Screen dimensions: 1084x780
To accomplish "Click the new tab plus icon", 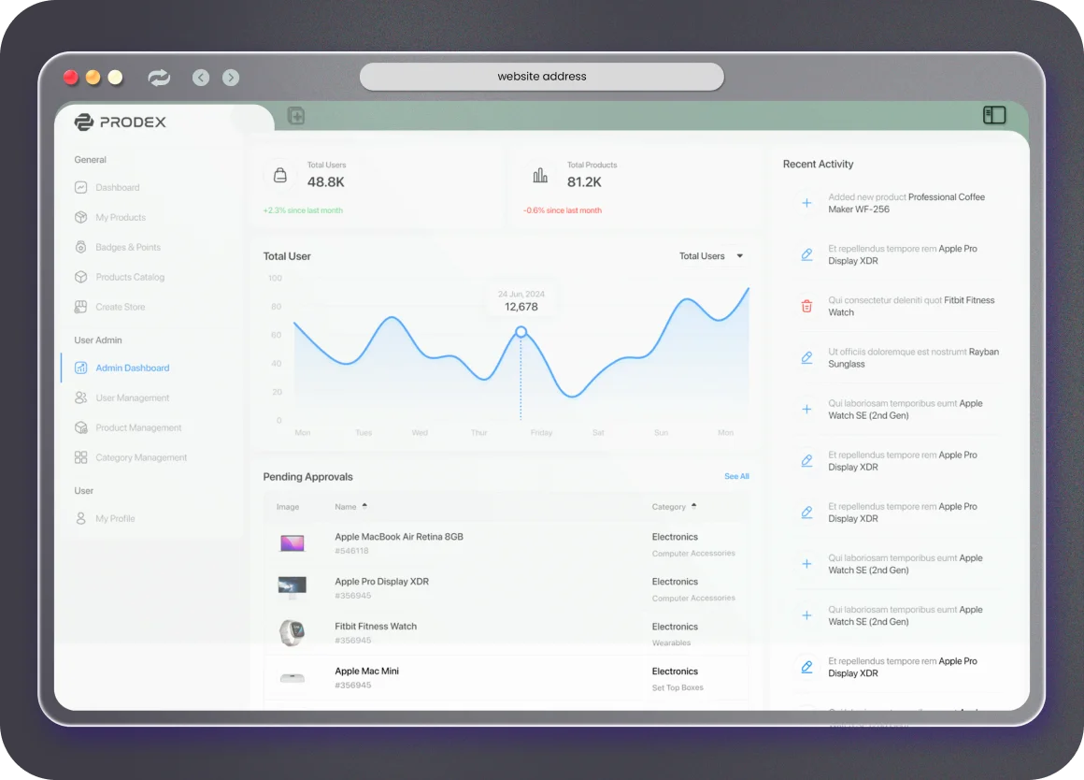I will [296, 116].
